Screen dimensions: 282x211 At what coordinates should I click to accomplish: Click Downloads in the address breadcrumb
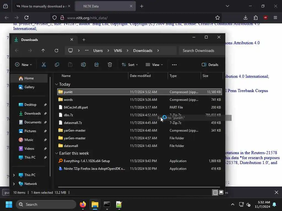143,51
